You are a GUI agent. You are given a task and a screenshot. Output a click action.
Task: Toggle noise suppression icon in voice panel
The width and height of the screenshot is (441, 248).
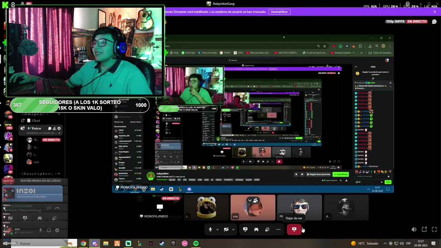click(x=49, y=208)
